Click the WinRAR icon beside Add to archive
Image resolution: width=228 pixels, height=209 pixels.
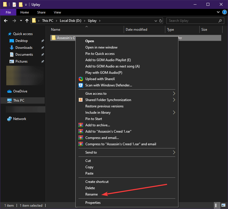[x=81, y=125]
